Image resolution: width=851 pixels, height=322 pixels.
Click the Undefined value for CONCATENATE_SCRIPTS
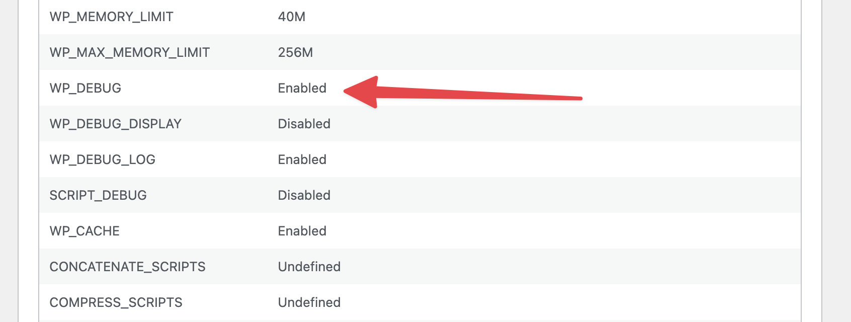tap(309, 267)
